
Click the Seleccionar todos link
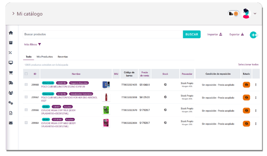(x=248, y=64)
